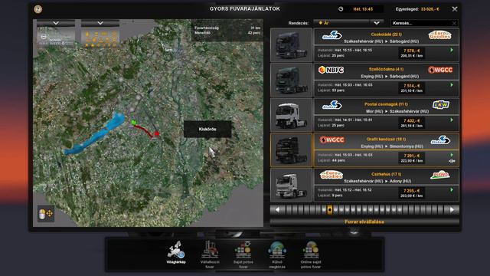
Task: Select the Postai csomagok truck thumbnail
Action: pyautogui.click(x=291, y=115)
